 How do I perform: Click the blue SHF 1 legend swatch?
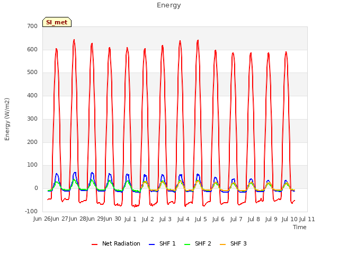152,244
